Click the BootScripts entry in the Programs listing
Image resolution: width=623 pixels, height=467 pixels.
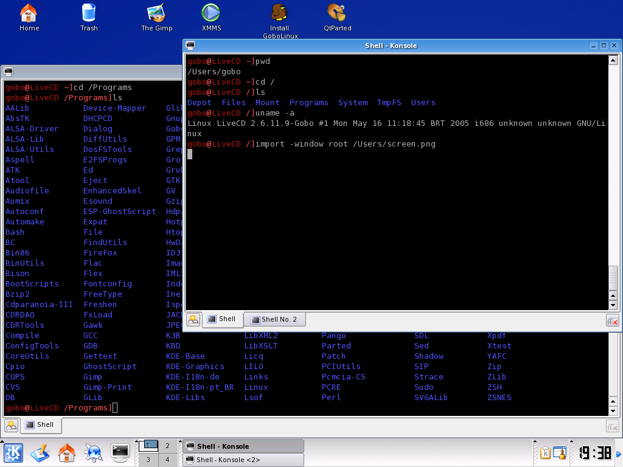32,284
